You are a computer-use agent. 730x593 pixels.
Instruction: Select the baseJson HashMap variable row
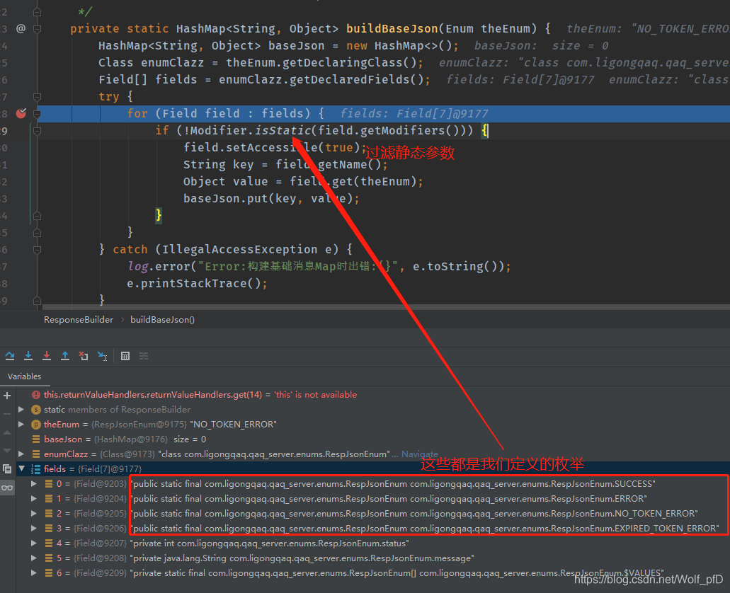pyautogui.click(x=372, y=439)
